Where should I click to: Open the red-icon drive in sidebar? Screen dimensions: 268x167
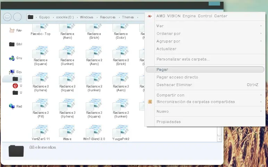click(17, 86)
